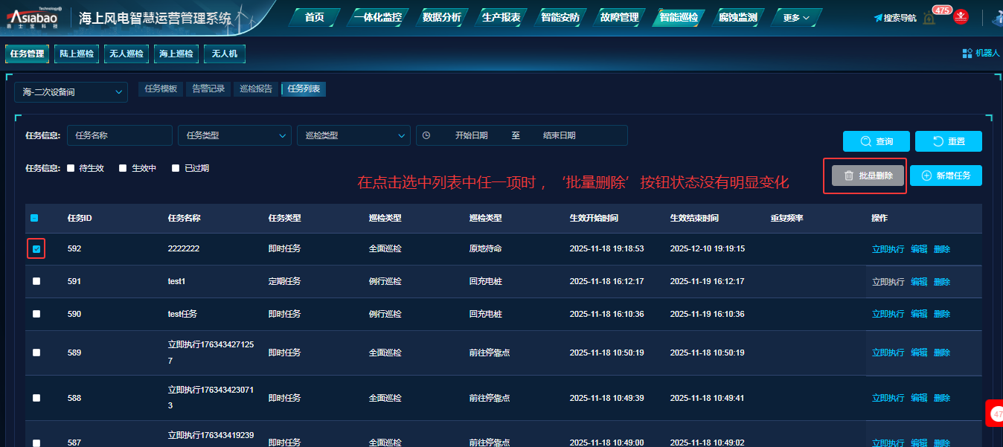The image size is (1003, 447).
Task: Expand the 巡检类型 filter dropdown
Action: pyautogui.click(x=353, y=135)
